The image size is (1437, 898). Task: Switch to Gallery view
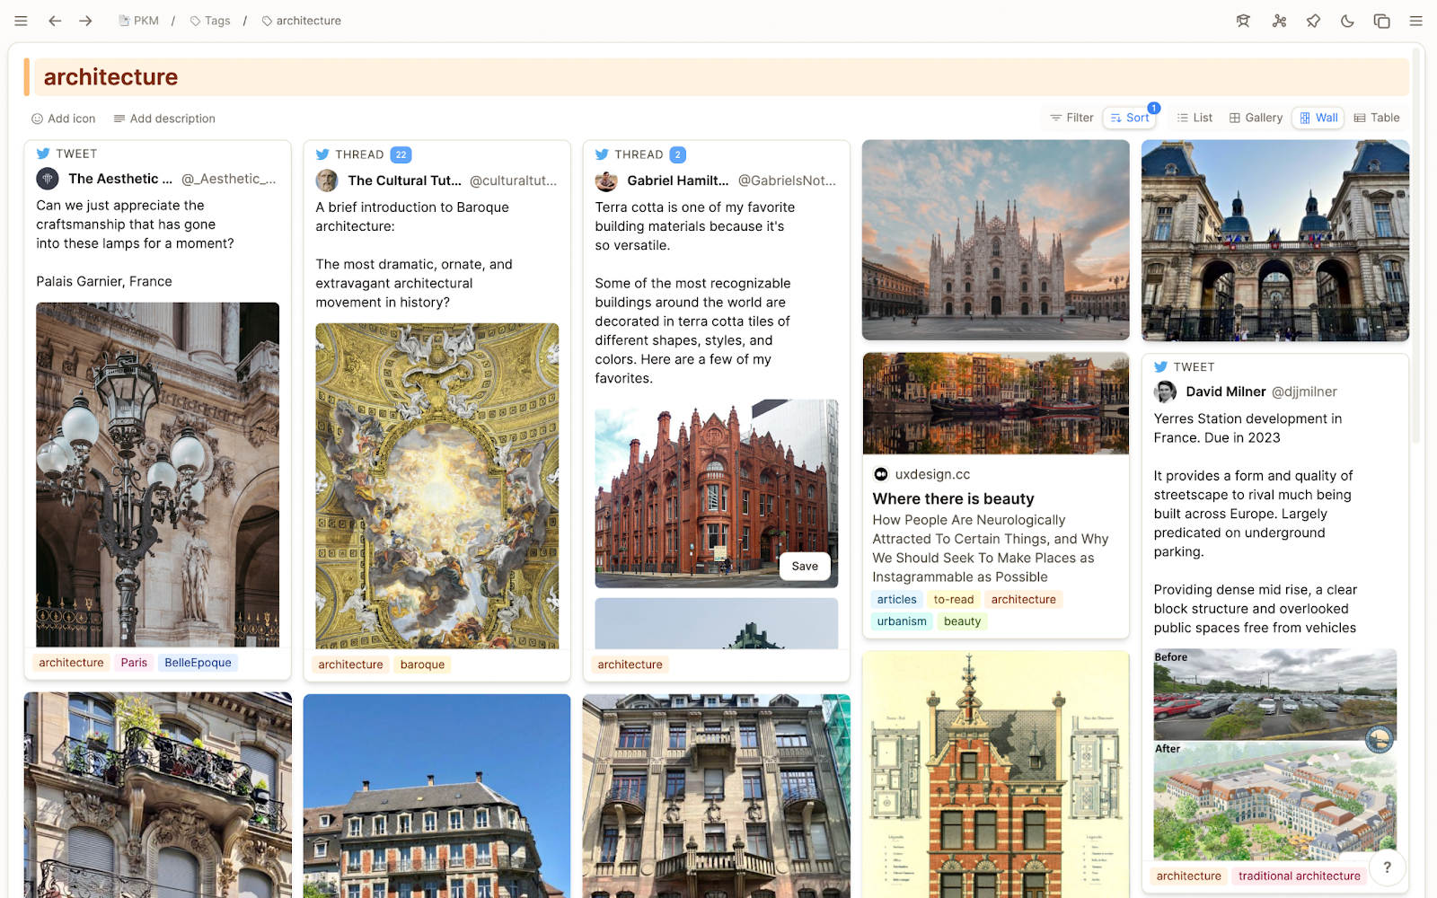(x=1256, y=118)
